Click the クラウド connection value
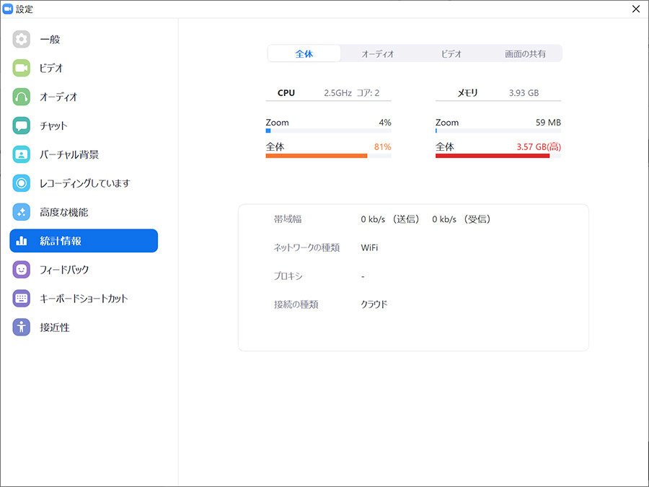The height and width of the screenshot is (487, 649). pos(374,304)
